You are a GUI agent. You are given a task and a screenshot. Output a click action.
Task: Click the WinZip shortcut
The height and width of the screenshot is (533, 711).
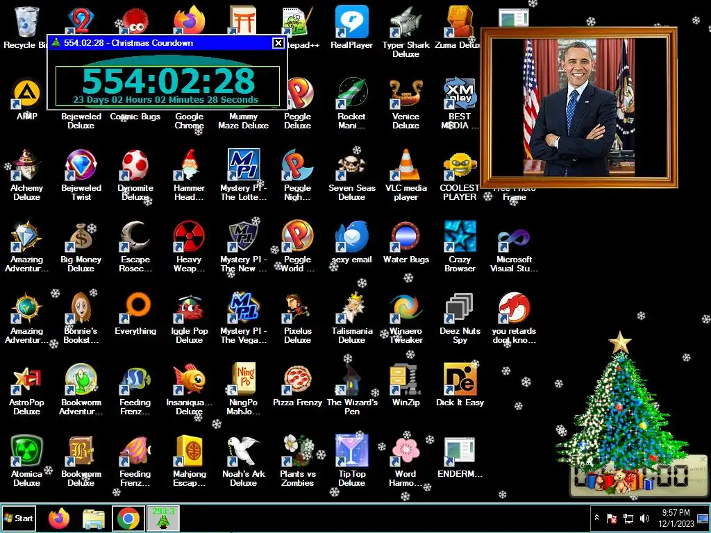(405, 380)
